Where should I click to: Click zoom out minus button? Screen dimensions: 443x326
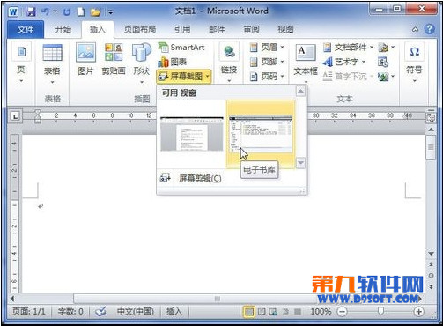point(342,312)
